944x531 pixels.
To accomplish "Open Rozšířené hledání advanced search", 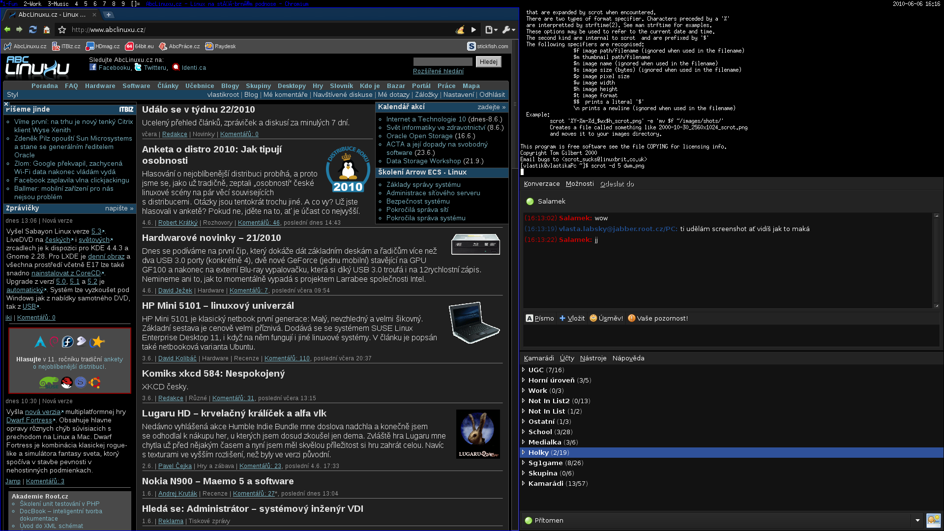I will (x=438, y=71).
